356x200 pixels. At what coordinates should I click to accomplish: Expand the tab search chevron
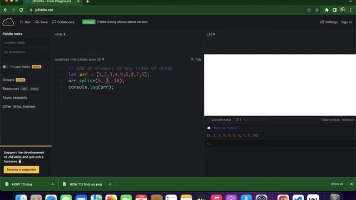[x=350, y=2]
